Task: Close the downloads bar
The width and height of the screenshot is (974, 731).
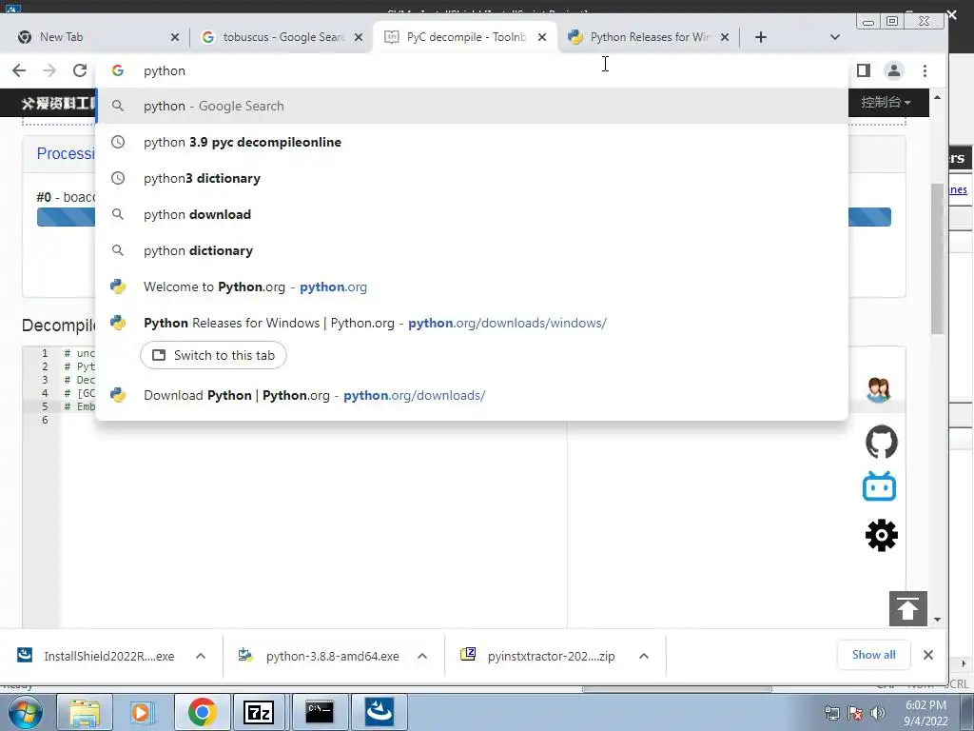Action: click(928, 655)
